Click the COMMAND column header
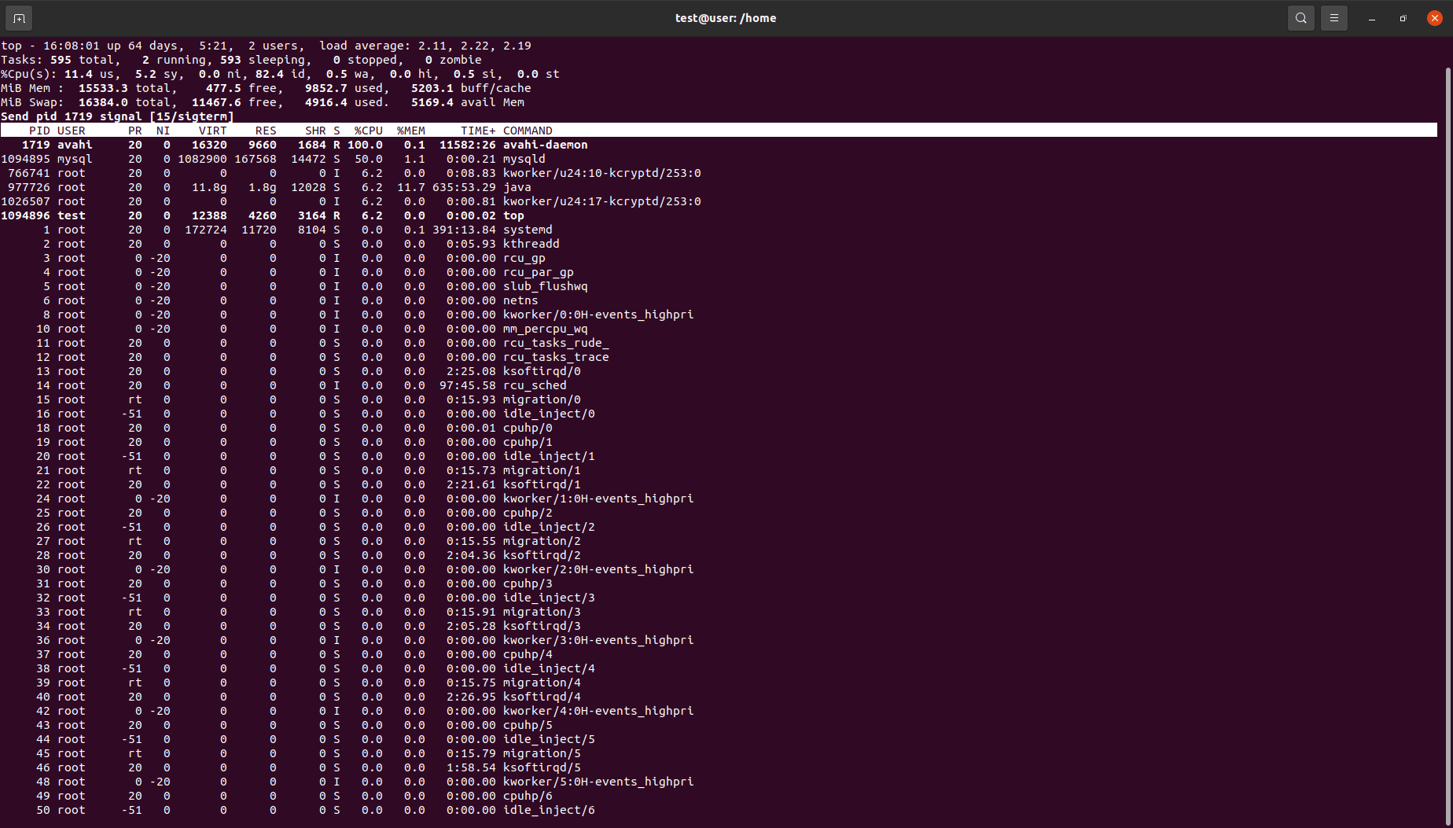Image resolution: width=1453 pixels, height=828 pixels. pyautogui.click(x=528, y=131)
